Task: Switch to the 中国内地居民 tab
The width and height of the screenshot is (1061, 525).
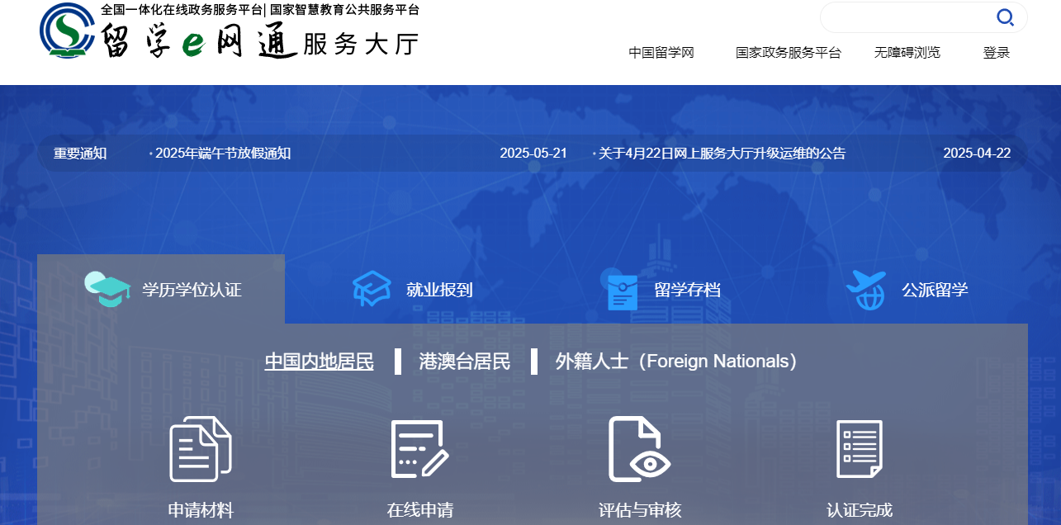Action: tap(319, 361)
